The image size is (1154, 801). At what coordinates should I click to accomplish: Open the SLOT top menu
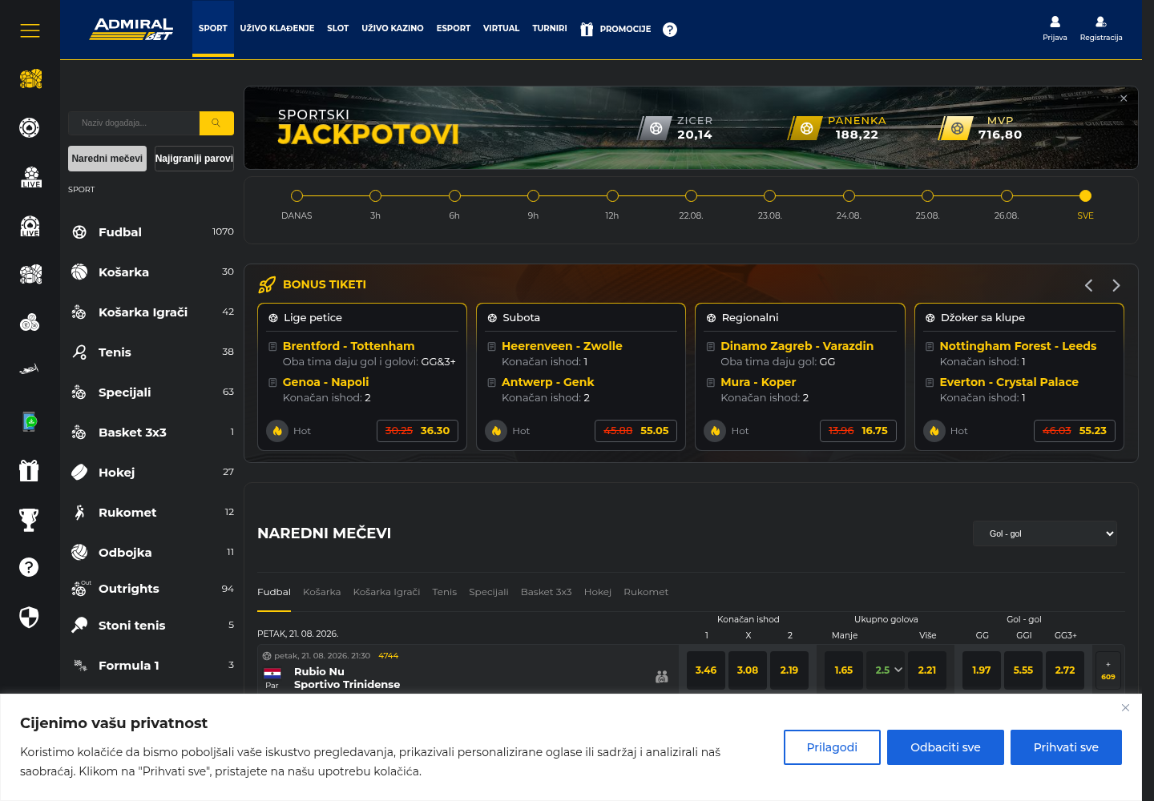click(338, 29)
